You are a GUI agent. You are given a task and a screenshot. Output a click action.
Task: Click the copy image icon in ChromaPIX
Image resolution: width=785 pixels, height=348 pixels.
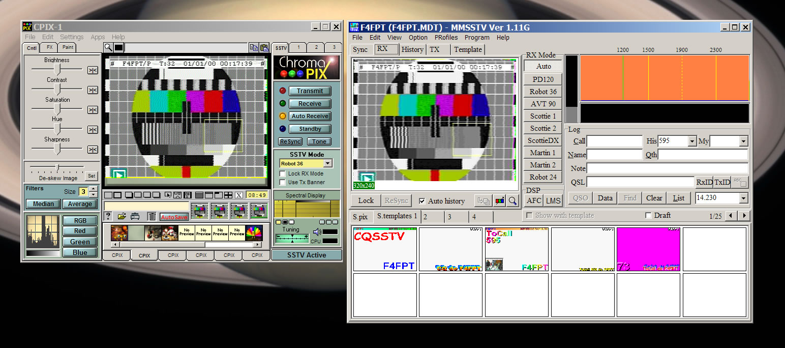pyautogui.click(x=254, y=48)
